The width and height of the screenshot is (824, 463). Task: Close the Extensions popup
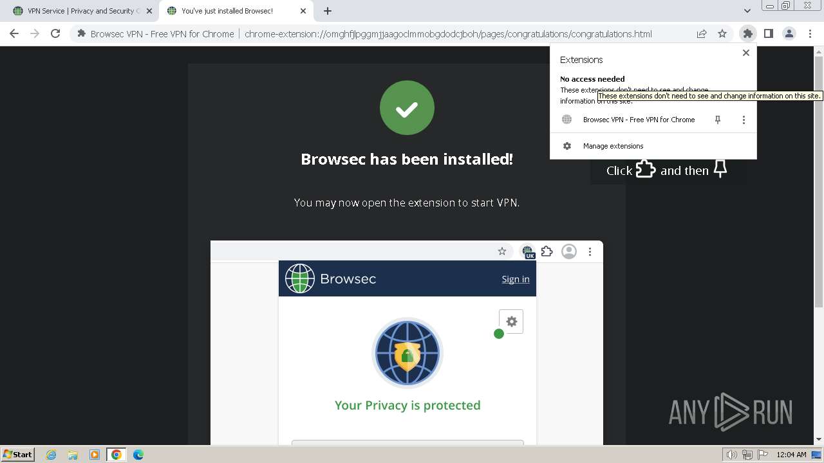click(x=746, y=53)
